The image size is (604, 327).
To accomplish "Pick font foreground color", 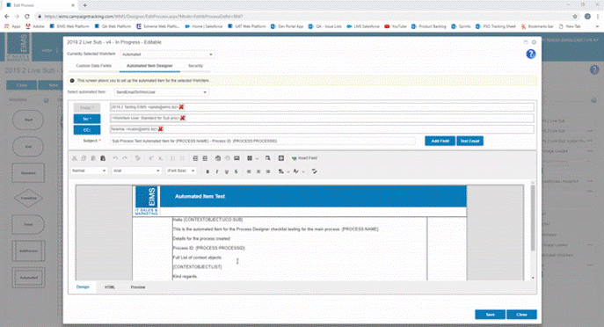I will (x=295, y=171).
